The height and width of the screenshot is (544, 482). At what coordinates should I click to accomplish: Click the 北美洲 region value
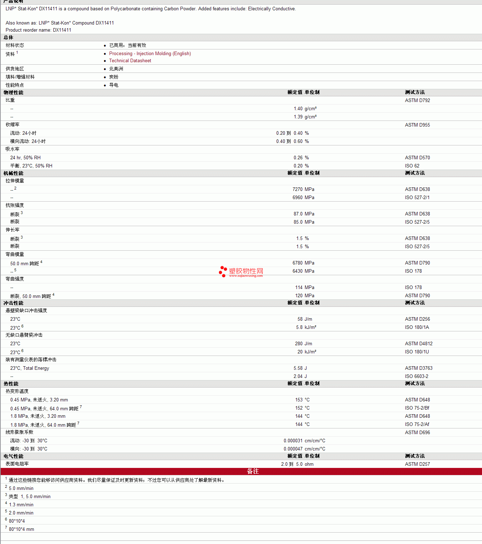pyautogui.click(x=116, y=69)
